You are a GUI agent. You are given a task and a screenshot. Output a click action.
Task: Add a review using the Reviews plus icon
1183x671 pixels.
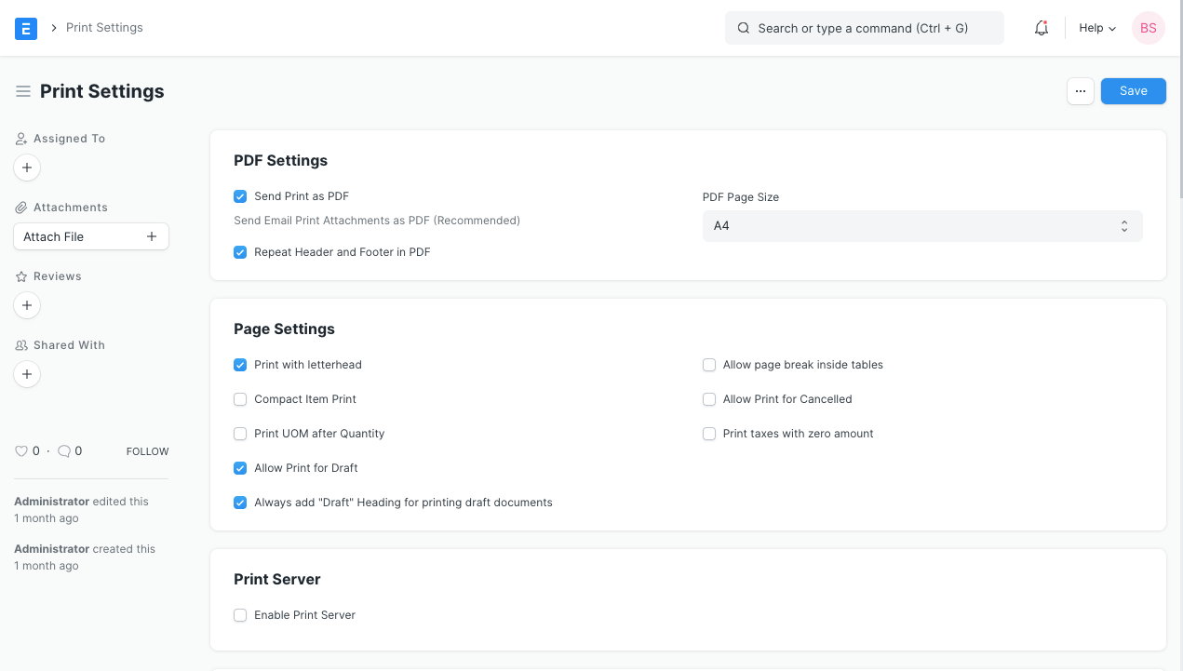tap(26, 305)
